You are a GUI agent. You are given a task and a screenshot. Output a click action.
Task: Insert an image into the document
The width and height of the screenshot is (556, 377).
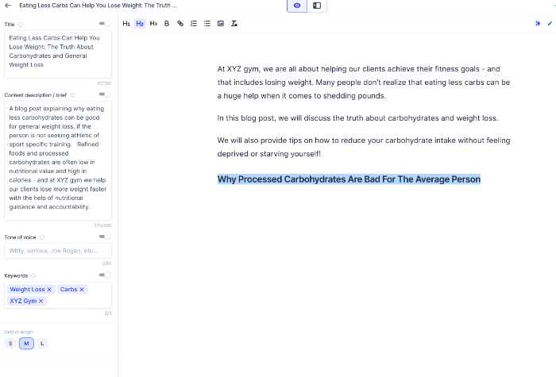click(x=221, y=24)
